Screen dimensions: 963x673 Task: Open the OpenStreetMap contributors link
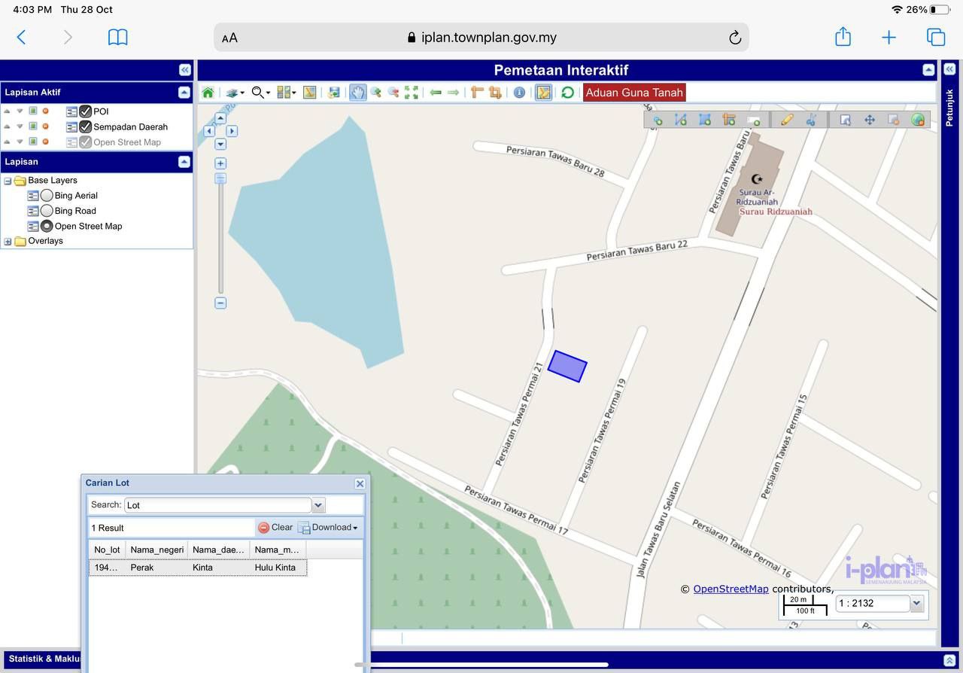point(731,589)
